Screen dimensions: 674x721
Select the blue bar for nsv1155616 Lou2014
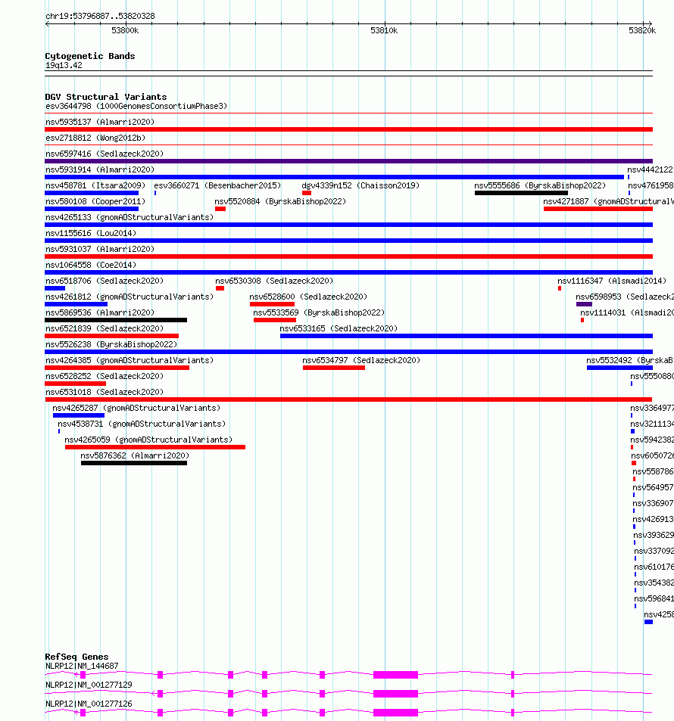[348, 241]
